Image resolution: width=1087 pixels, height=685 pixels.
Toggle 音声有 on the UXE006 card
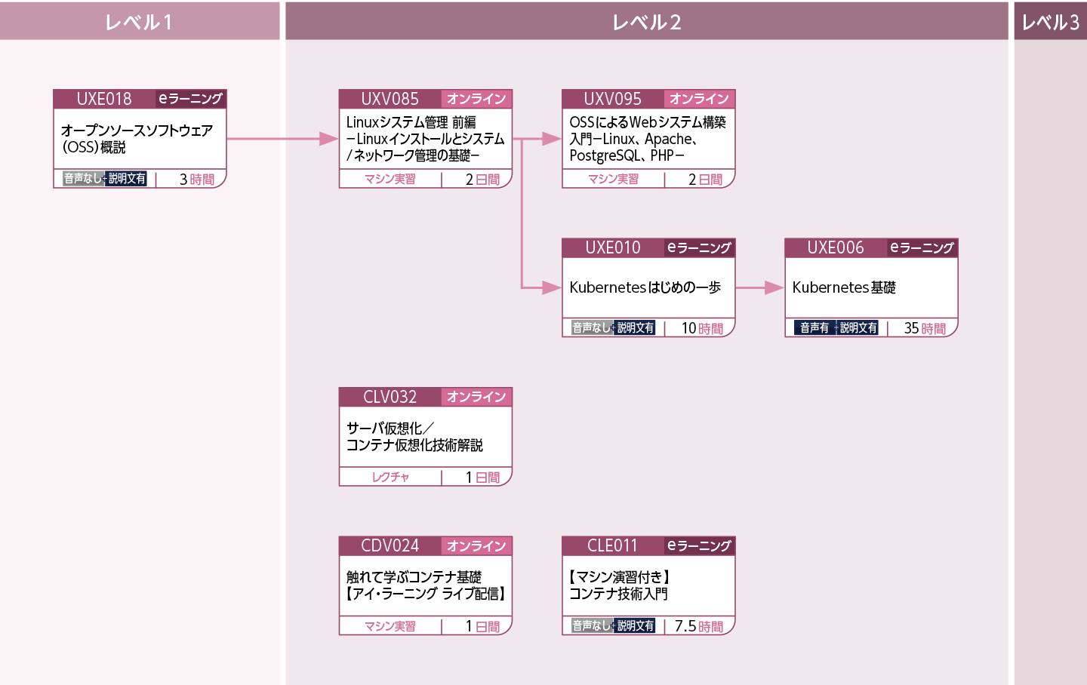tap(813, 328)
